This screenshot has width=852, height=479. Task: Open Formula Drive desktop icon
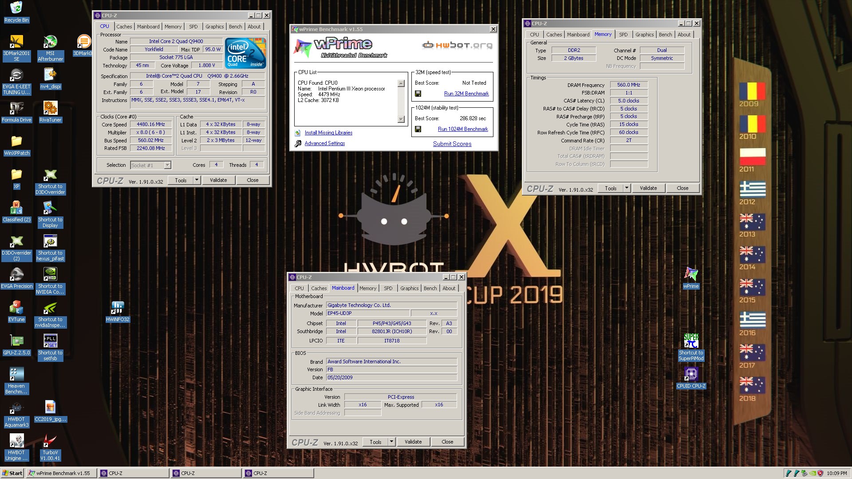click(x=16, y=112)
